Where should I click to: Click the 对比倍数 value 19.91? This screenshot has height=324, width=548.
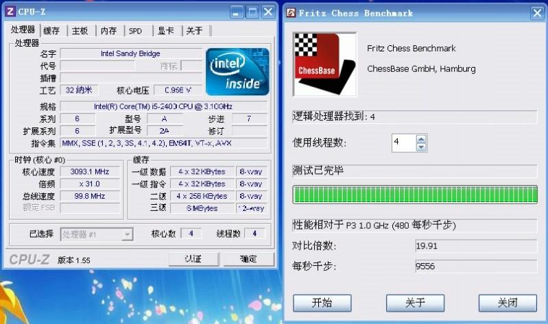(x=476, y=246)
